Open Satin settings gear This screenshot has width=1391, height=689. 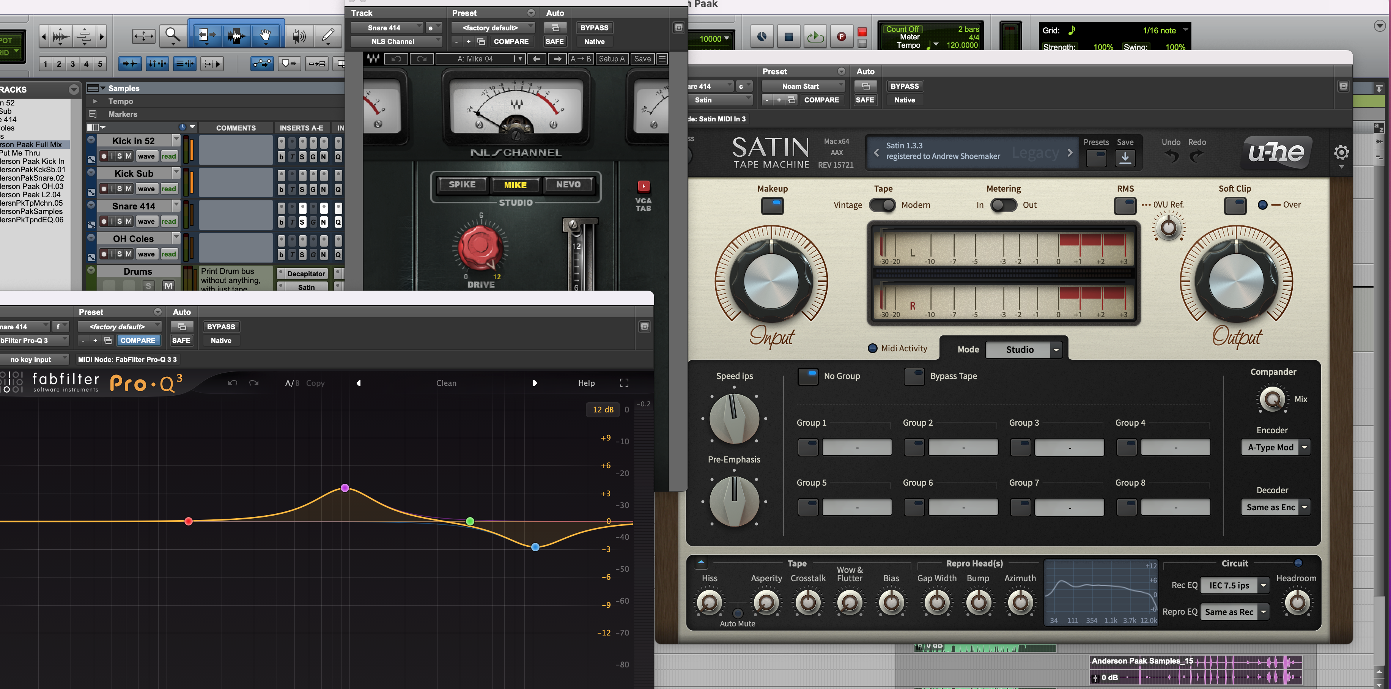1341,153
